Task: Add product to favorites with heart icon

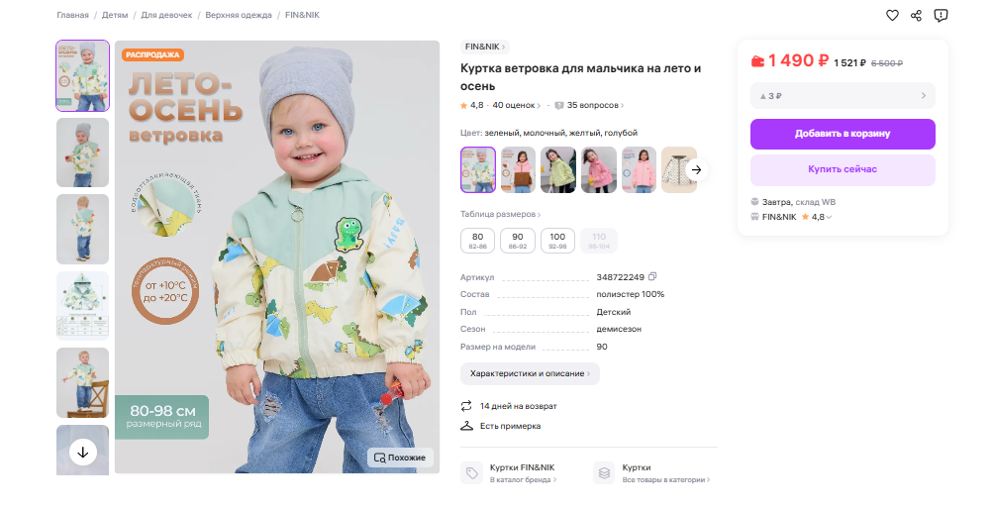Action: point(892,16)
